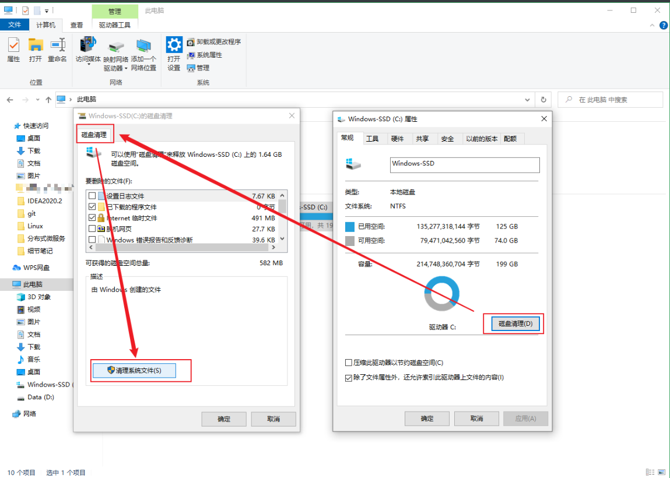
Task: Click file list horizontal scroll right arrow
Action: [273, 247]
